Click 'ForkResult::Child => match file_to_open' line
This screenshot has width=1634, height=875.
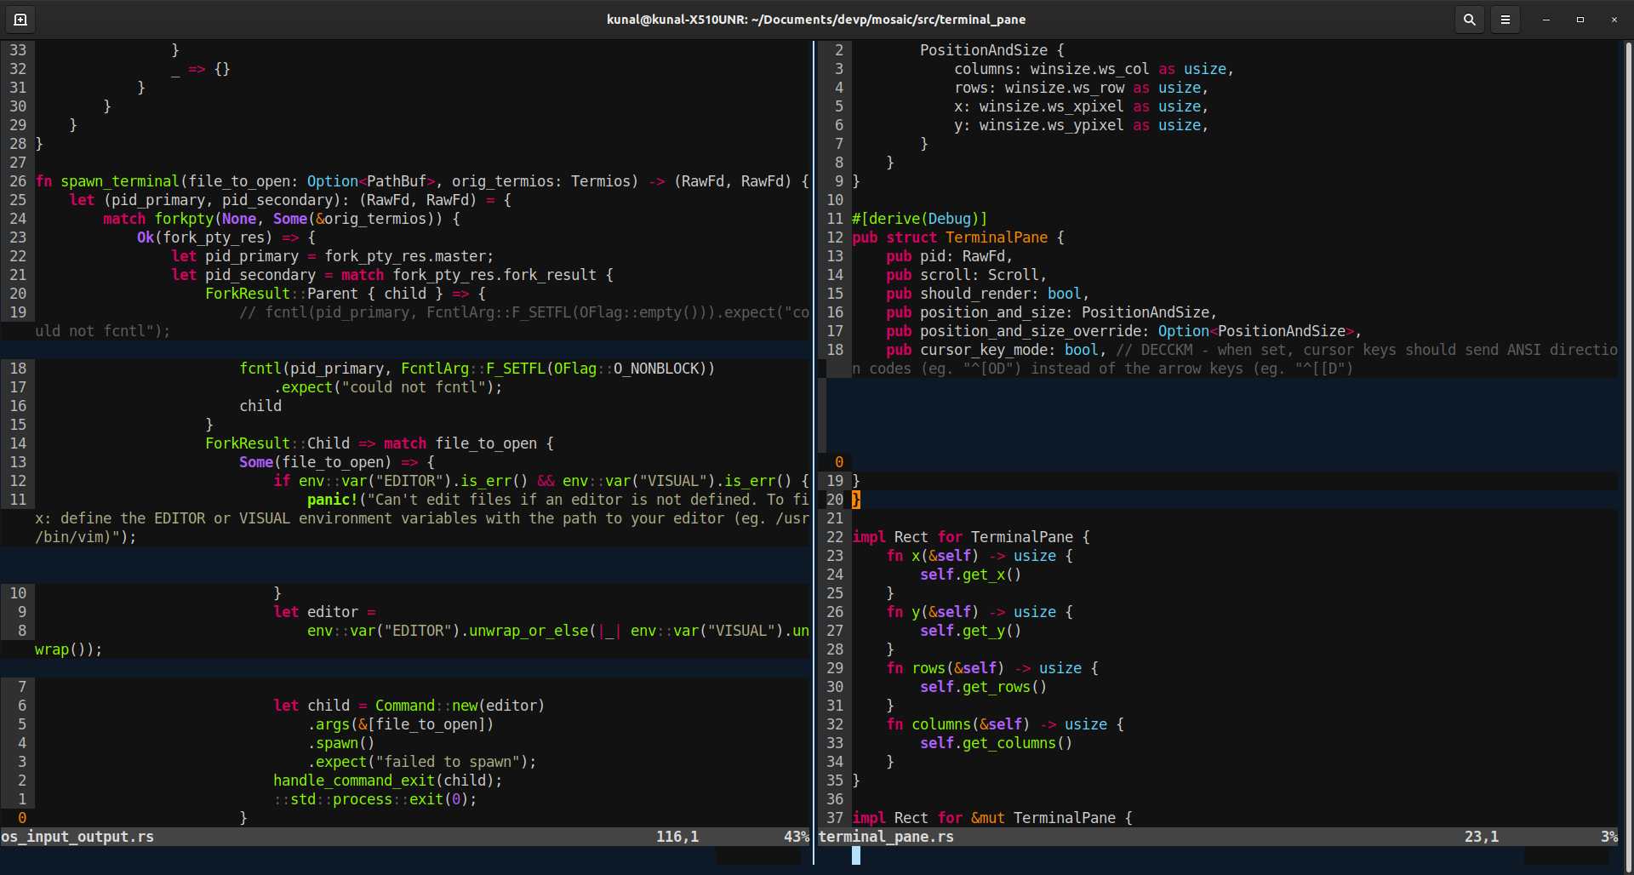[380, 443]
